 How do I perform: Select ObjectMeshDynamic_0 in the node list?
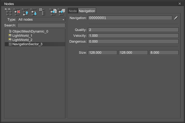30,31
